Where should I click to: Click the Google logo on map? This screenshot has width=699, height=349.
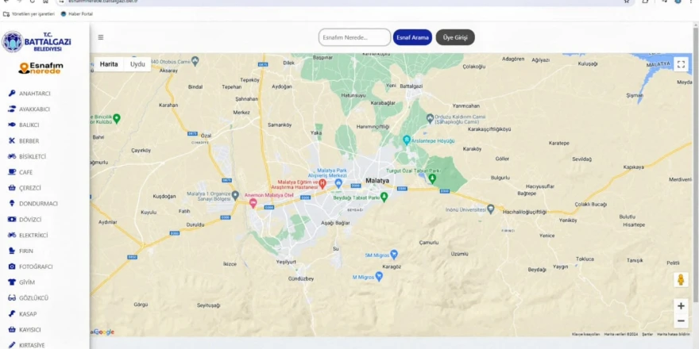(x=103, y=332)
